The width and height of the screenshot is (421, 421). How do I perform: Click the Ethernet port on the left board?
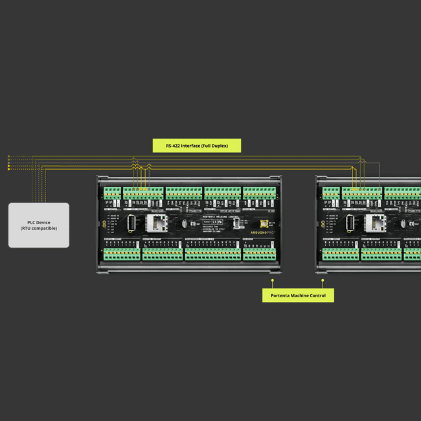(156, 223)
